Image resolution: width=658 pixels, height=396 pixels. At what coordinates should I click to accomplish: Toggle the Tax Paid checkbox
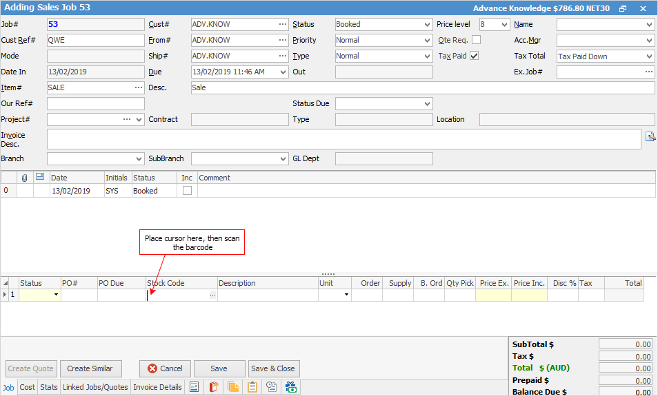pos(475,56)
